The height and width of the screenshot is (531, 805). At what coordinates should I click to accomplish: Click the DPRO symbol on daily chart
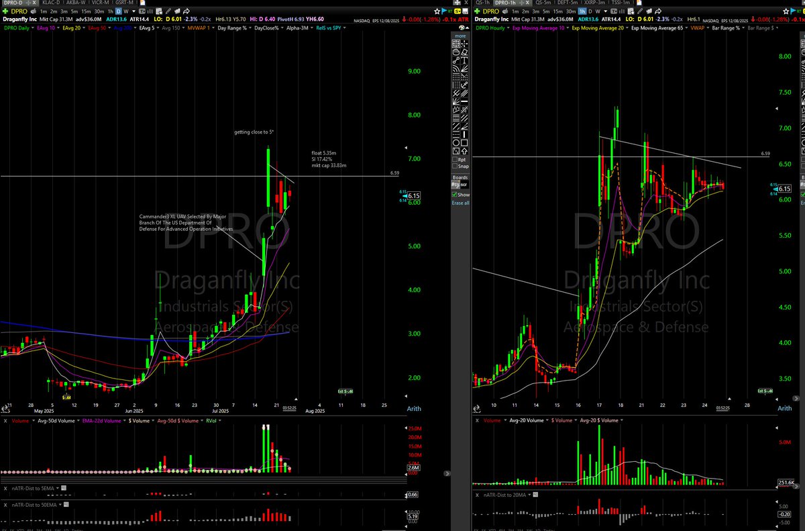[20, 11]
